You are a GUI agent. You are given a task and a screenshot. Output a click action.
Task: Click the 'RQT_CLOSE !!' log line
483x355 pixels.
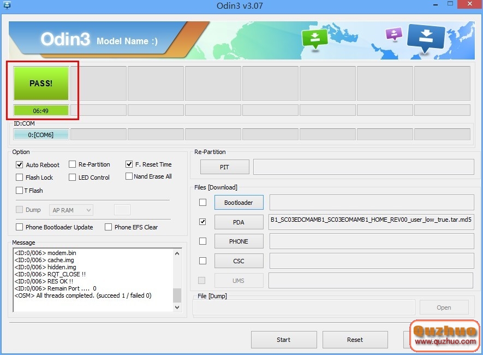[50, 274]
